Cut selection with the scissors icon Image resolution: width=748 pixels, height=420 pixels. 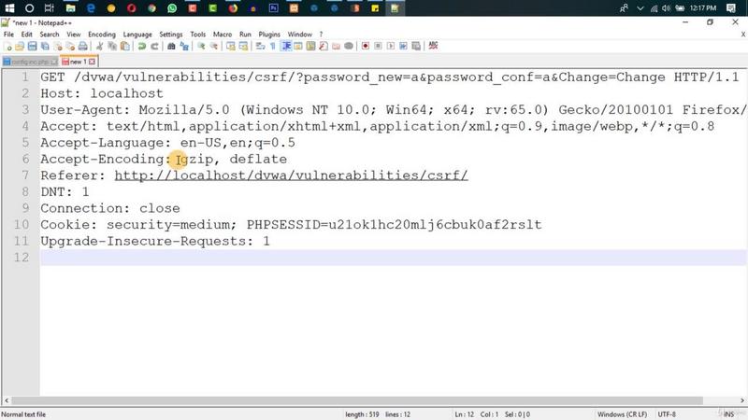point(100,46)
